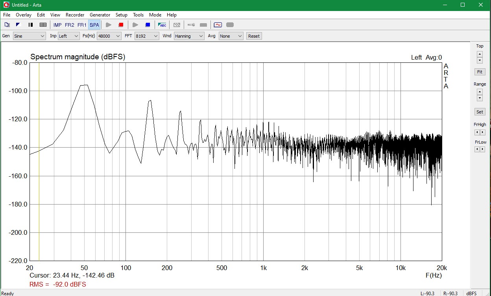Click the Cursor 23.44 Hz readout text
Viewport: 491px width, 296px height.
click(x=72, y=276)
